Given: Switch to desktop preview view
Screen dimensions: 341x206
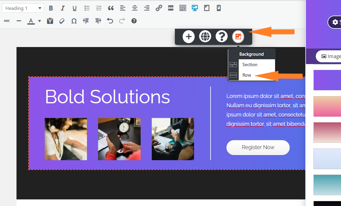Looking at the screenshot, I should [195, 8].
